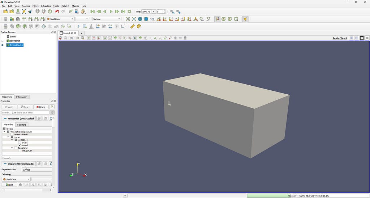Split the render view horizontally
This screenshot has width=370, height=198.
[x=352, y=38]
